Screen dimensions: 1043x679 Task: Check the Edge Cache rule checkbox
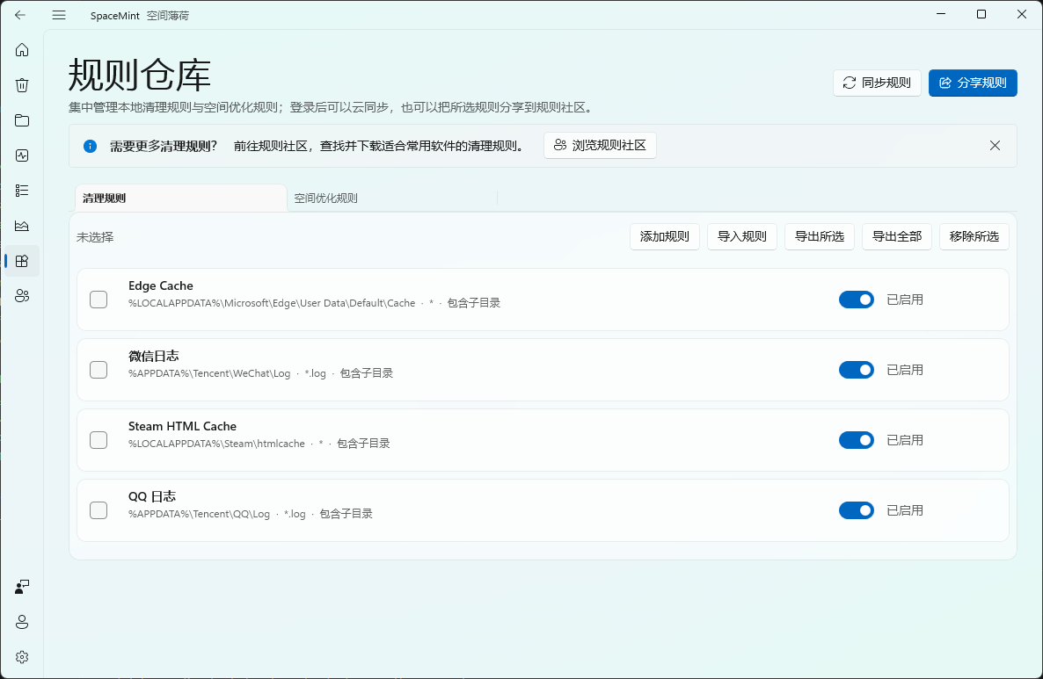98,300
